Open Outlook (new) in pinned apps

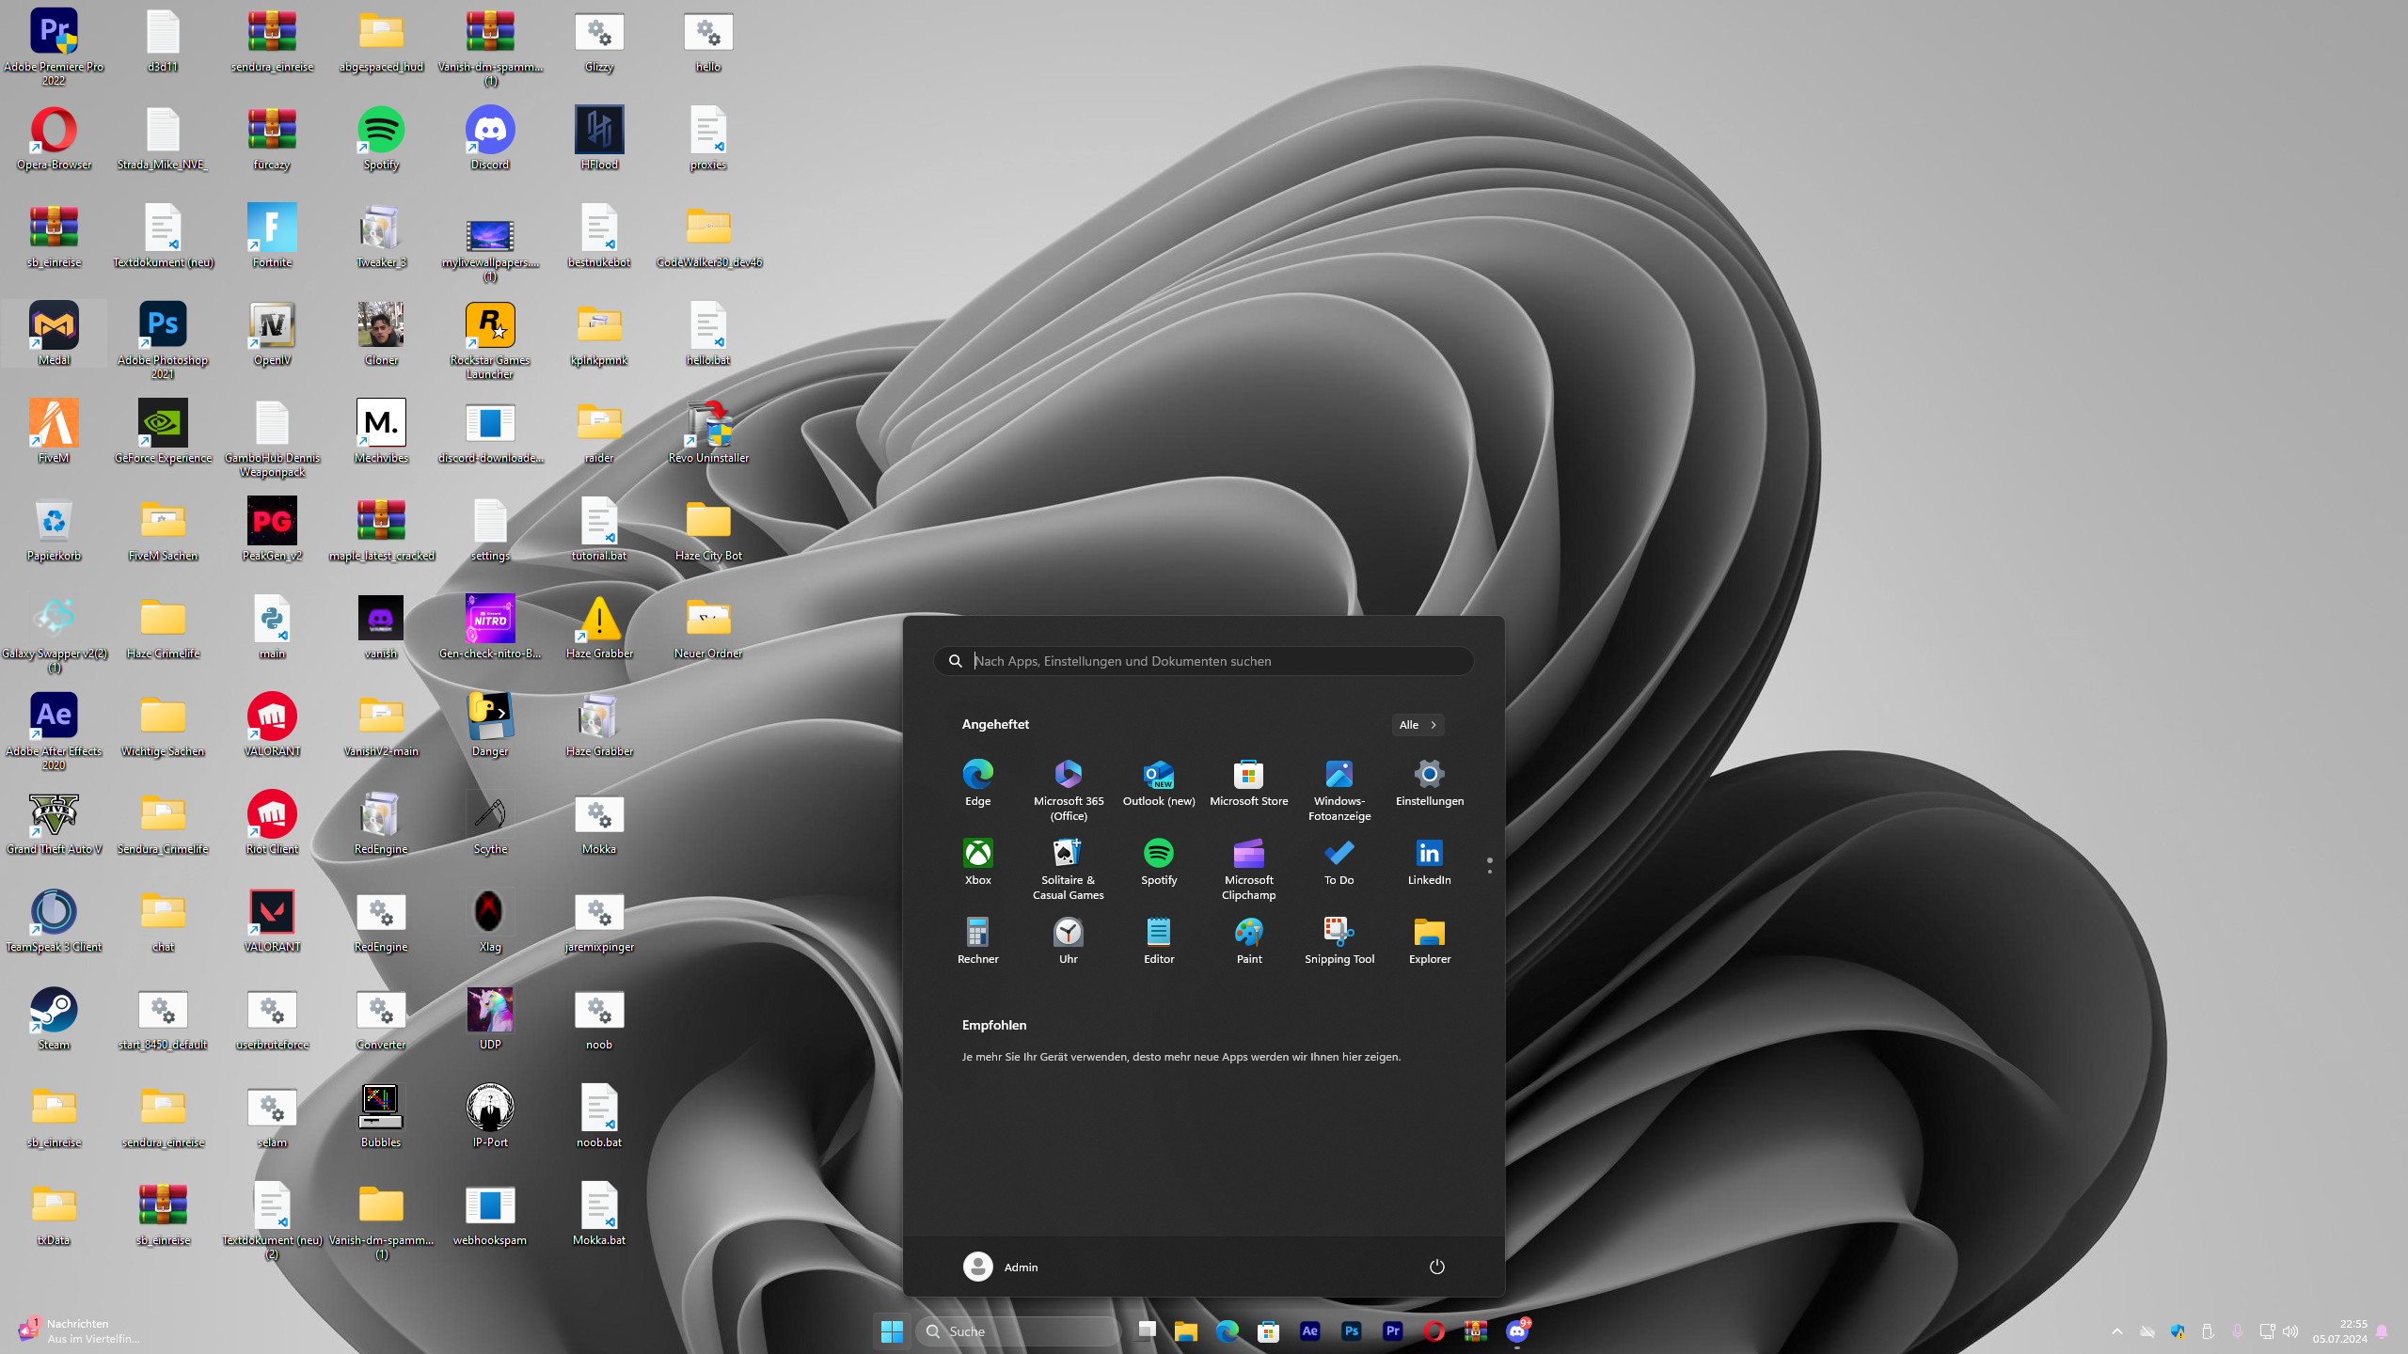click(1159, 783)
